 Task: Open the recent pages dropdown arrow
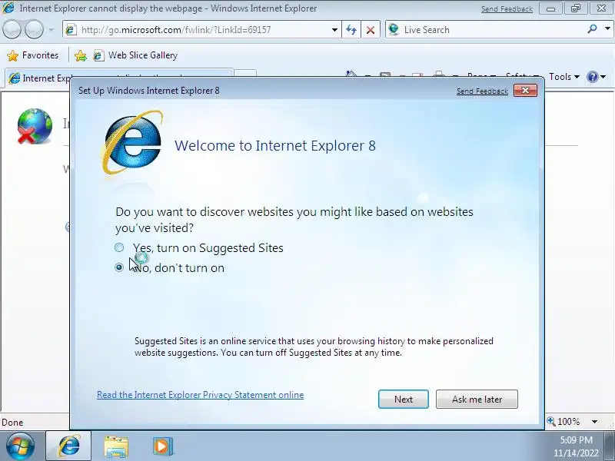51,30
